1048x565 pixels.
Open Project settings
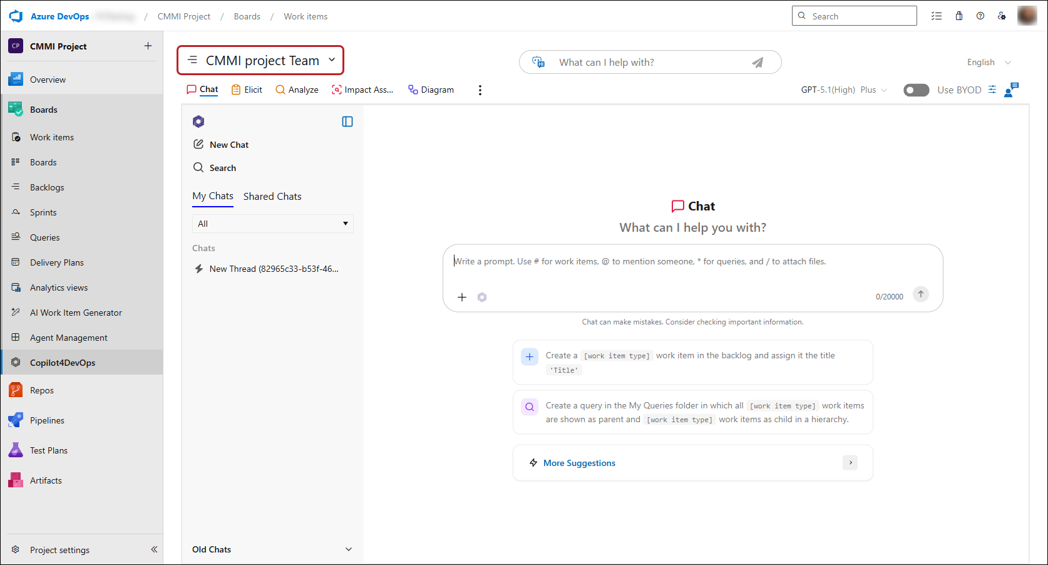click(x=51, y=550)
